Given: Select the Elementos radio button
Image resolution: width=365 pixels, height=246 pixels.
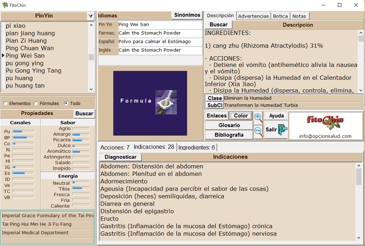Looking at the screenshot, I should [x=5, y=104].
